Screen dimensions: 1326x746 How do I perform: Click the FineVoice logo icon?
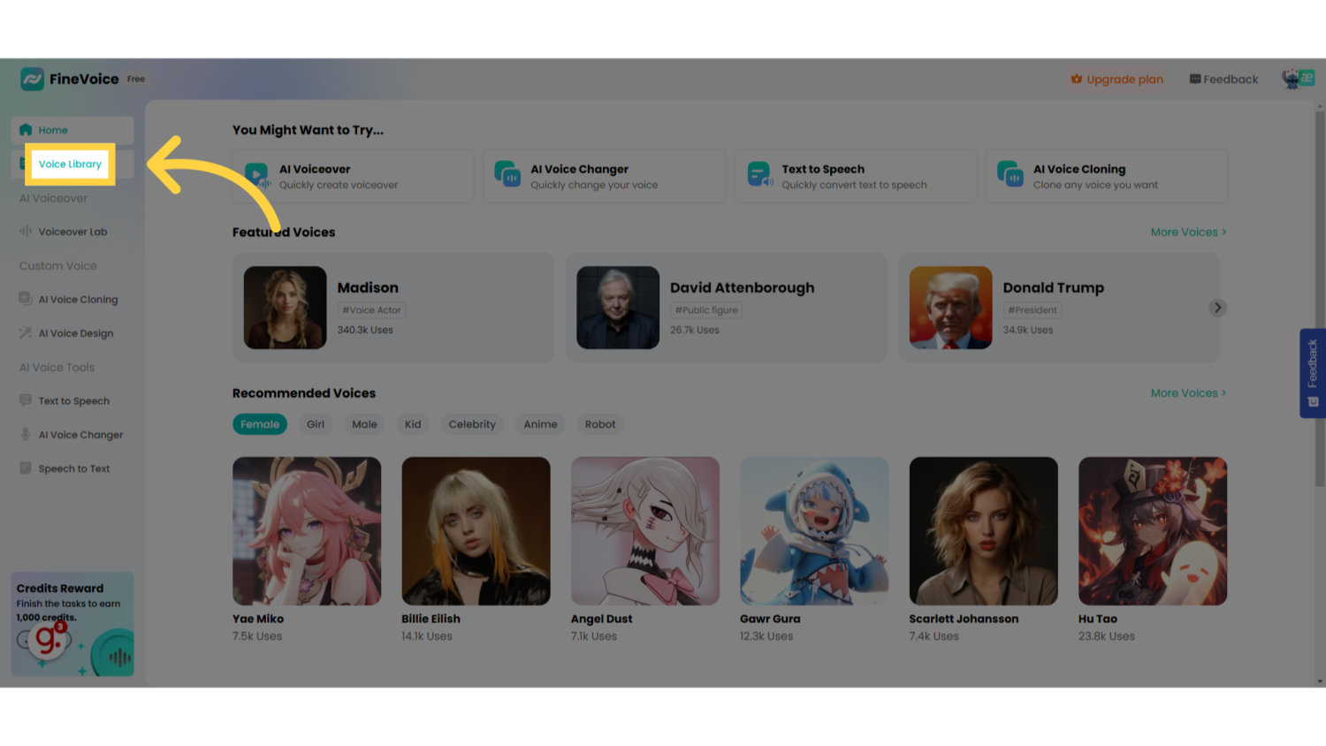click(x=33, y=79)
